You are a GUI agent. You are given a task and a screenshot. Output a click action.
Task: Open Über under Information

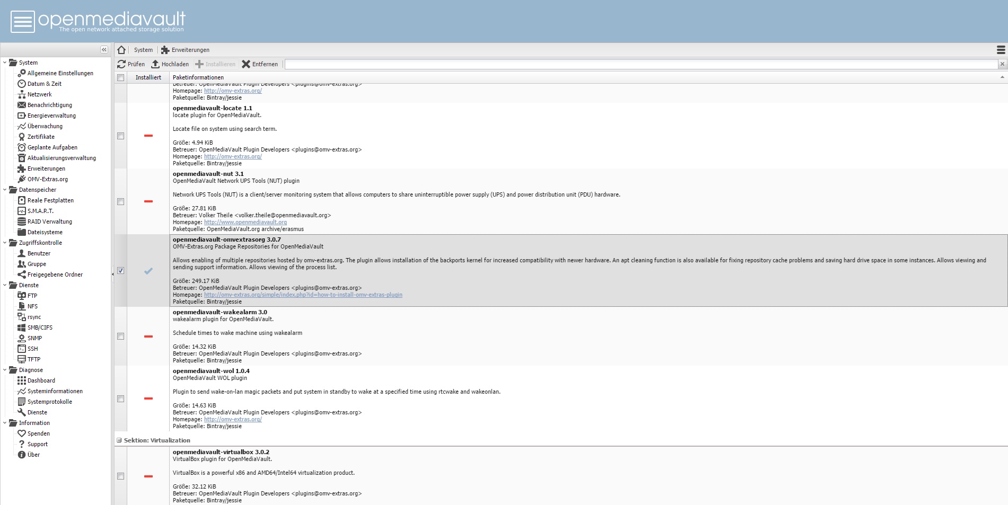tap(33, 455)
